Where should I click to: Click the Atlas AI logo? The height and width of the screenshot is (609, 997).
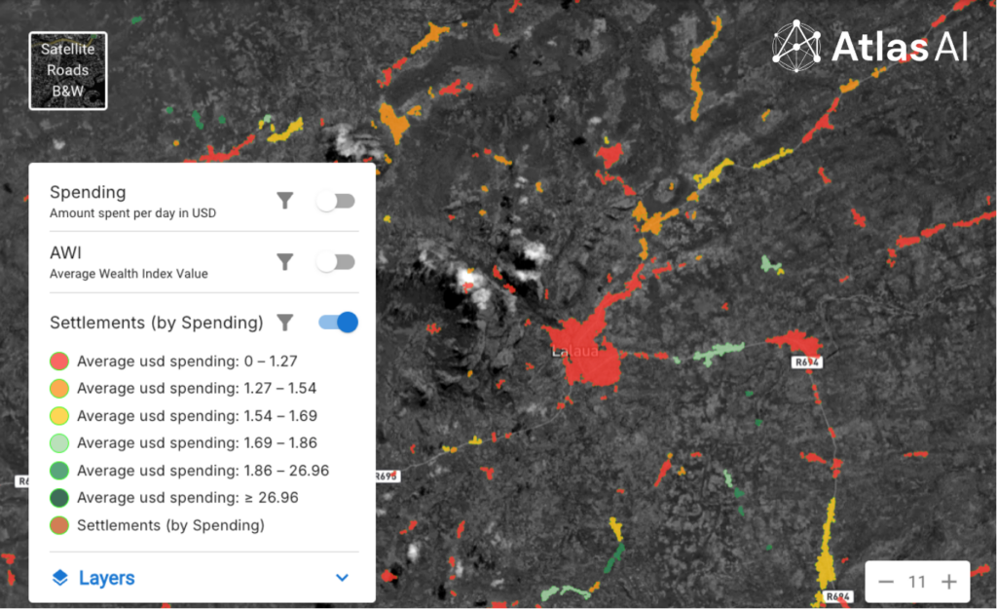coord(869,46)
